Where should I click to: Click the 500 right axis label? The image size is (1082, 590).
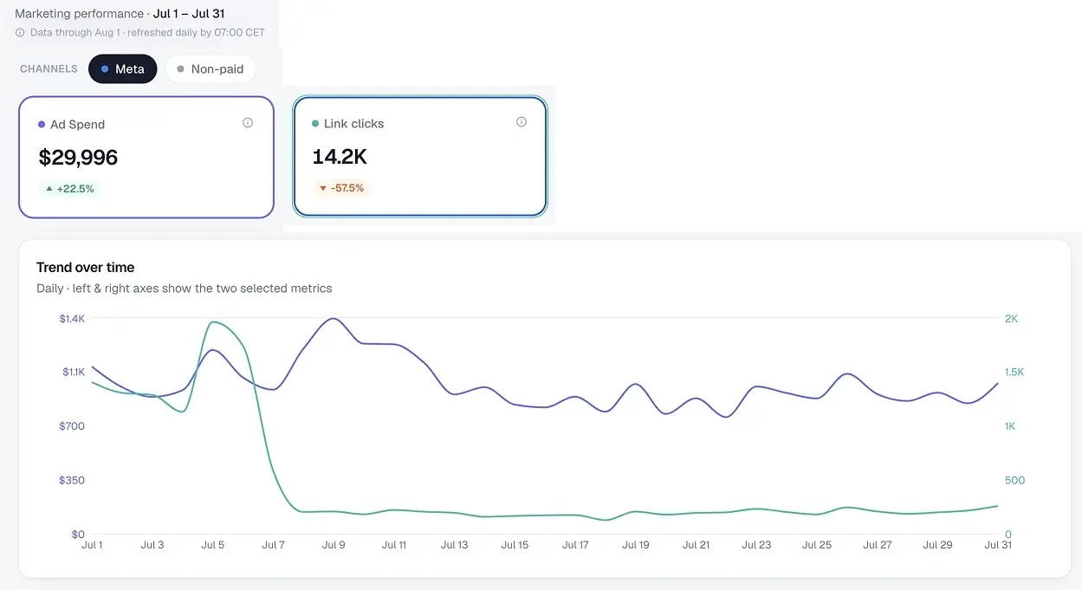tap(1014, 481)
